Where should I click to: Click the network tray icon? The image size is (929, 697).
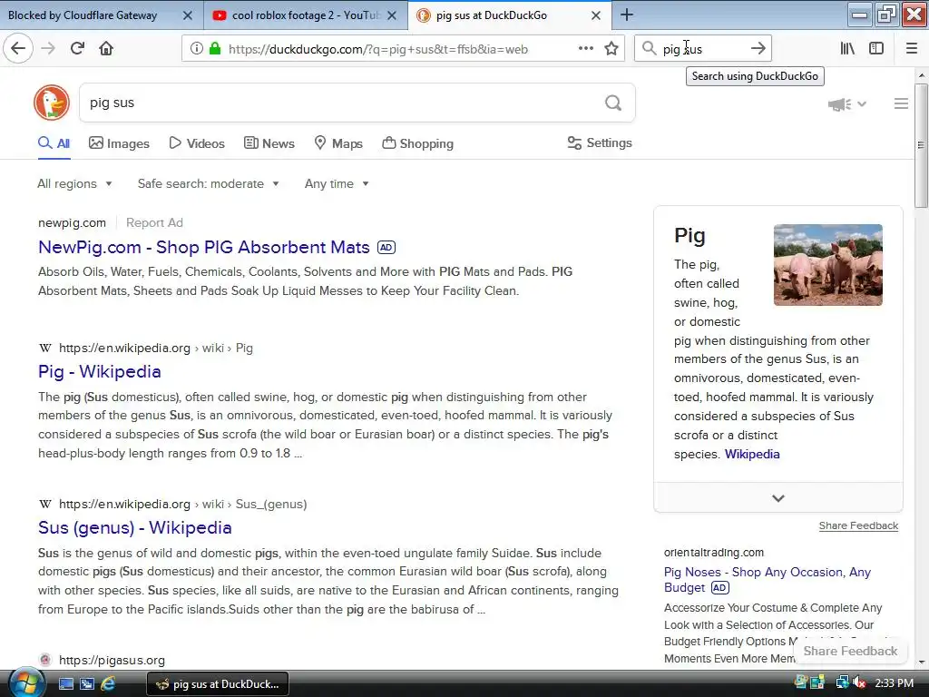click(842, 683)
